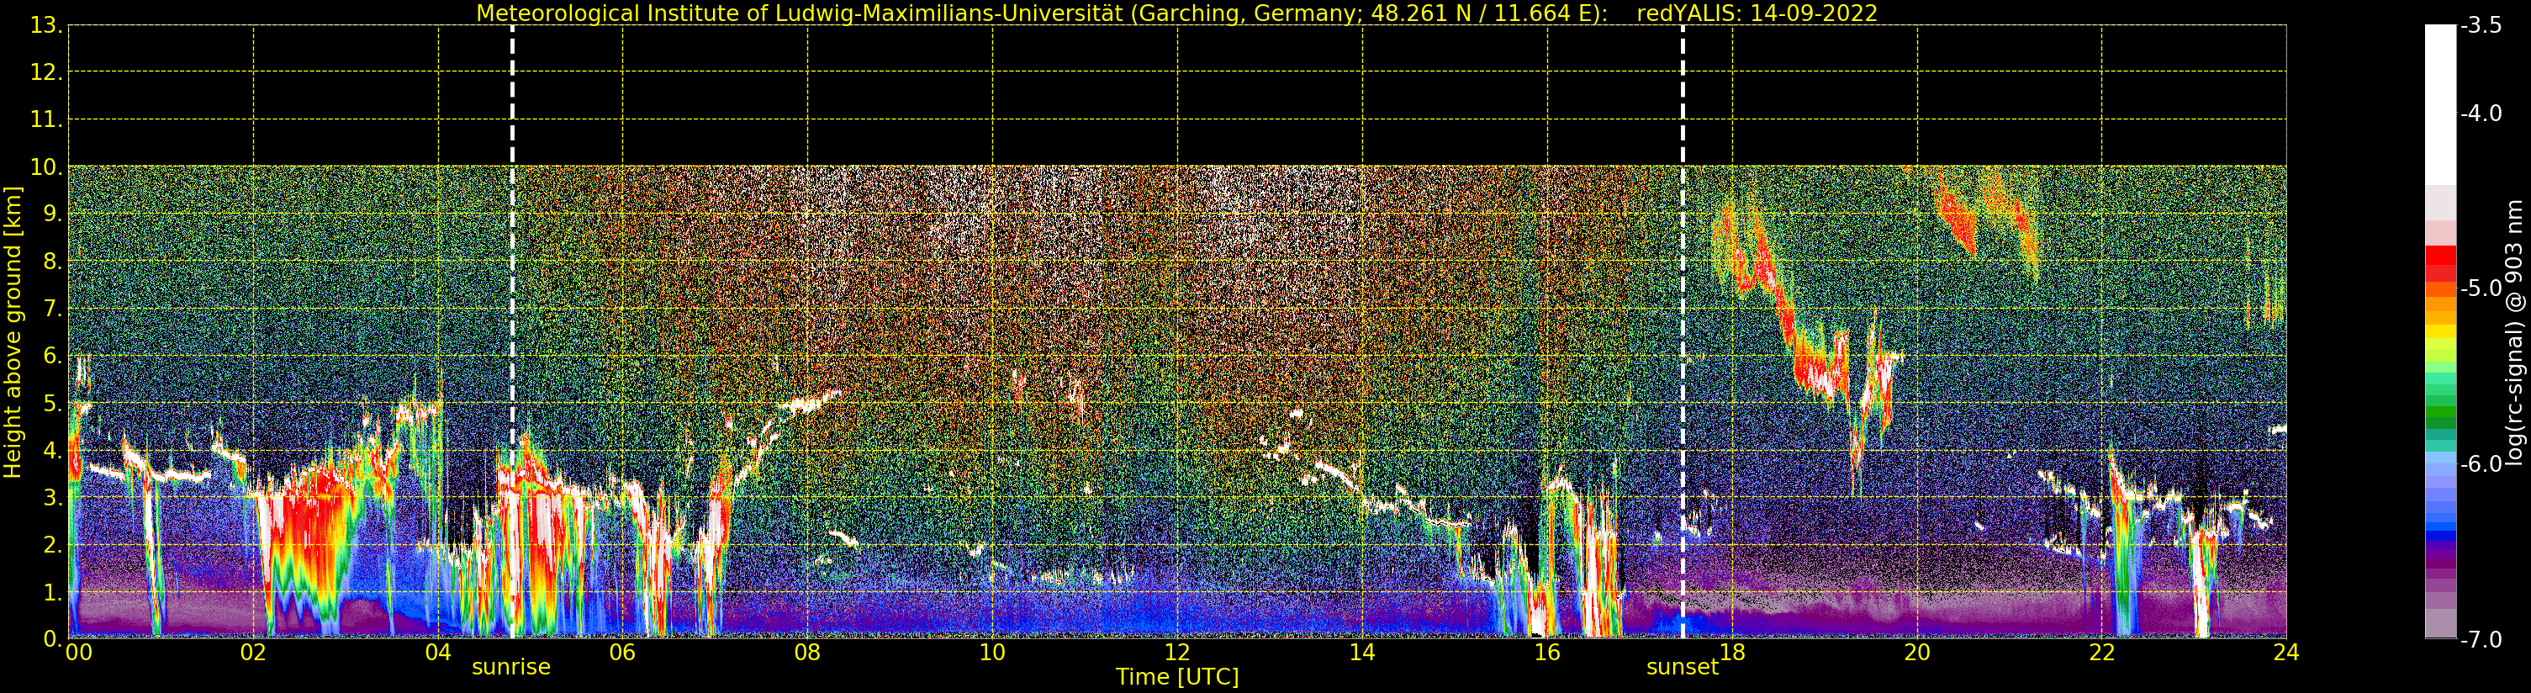This screenshot has width=2531, height=693.
Task: Click the '-3.5' colorbar tick label
Action: tap(2482, 25)
